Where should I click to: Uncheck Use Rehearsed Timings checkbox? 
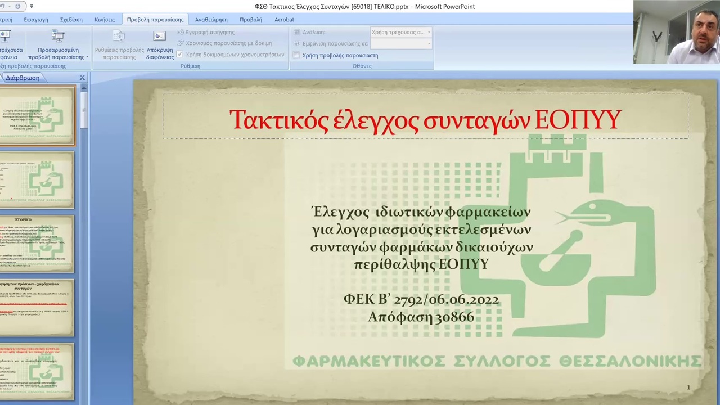tap(180, 55)
